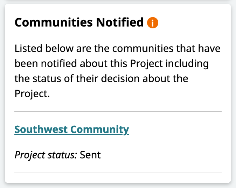The height and width of the screenshot is (188, 236).
Task: Click the divider line below Project status
Action: 118,173
